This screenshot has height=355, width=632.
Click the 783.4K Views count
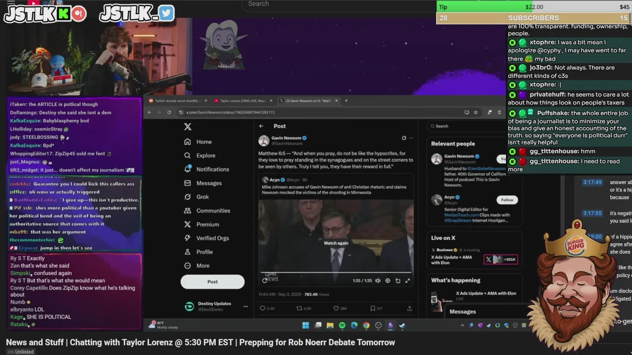click(317, 294)
